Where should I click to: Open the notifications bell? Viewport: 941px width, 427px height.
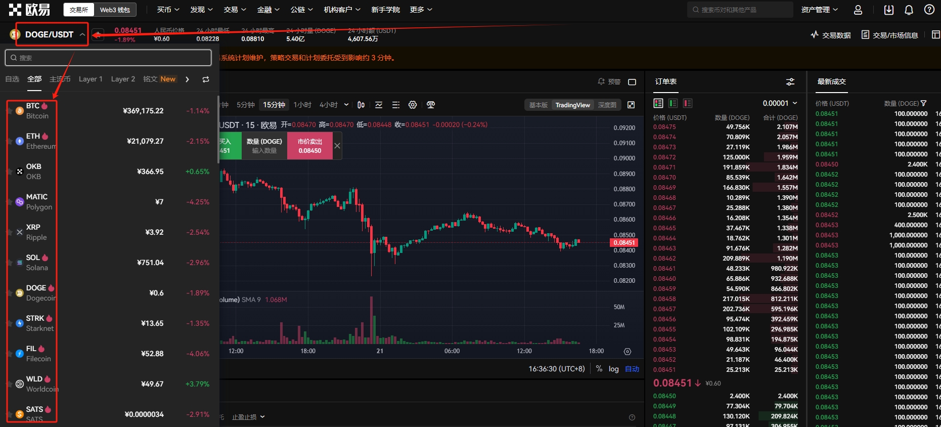[909, 10]
